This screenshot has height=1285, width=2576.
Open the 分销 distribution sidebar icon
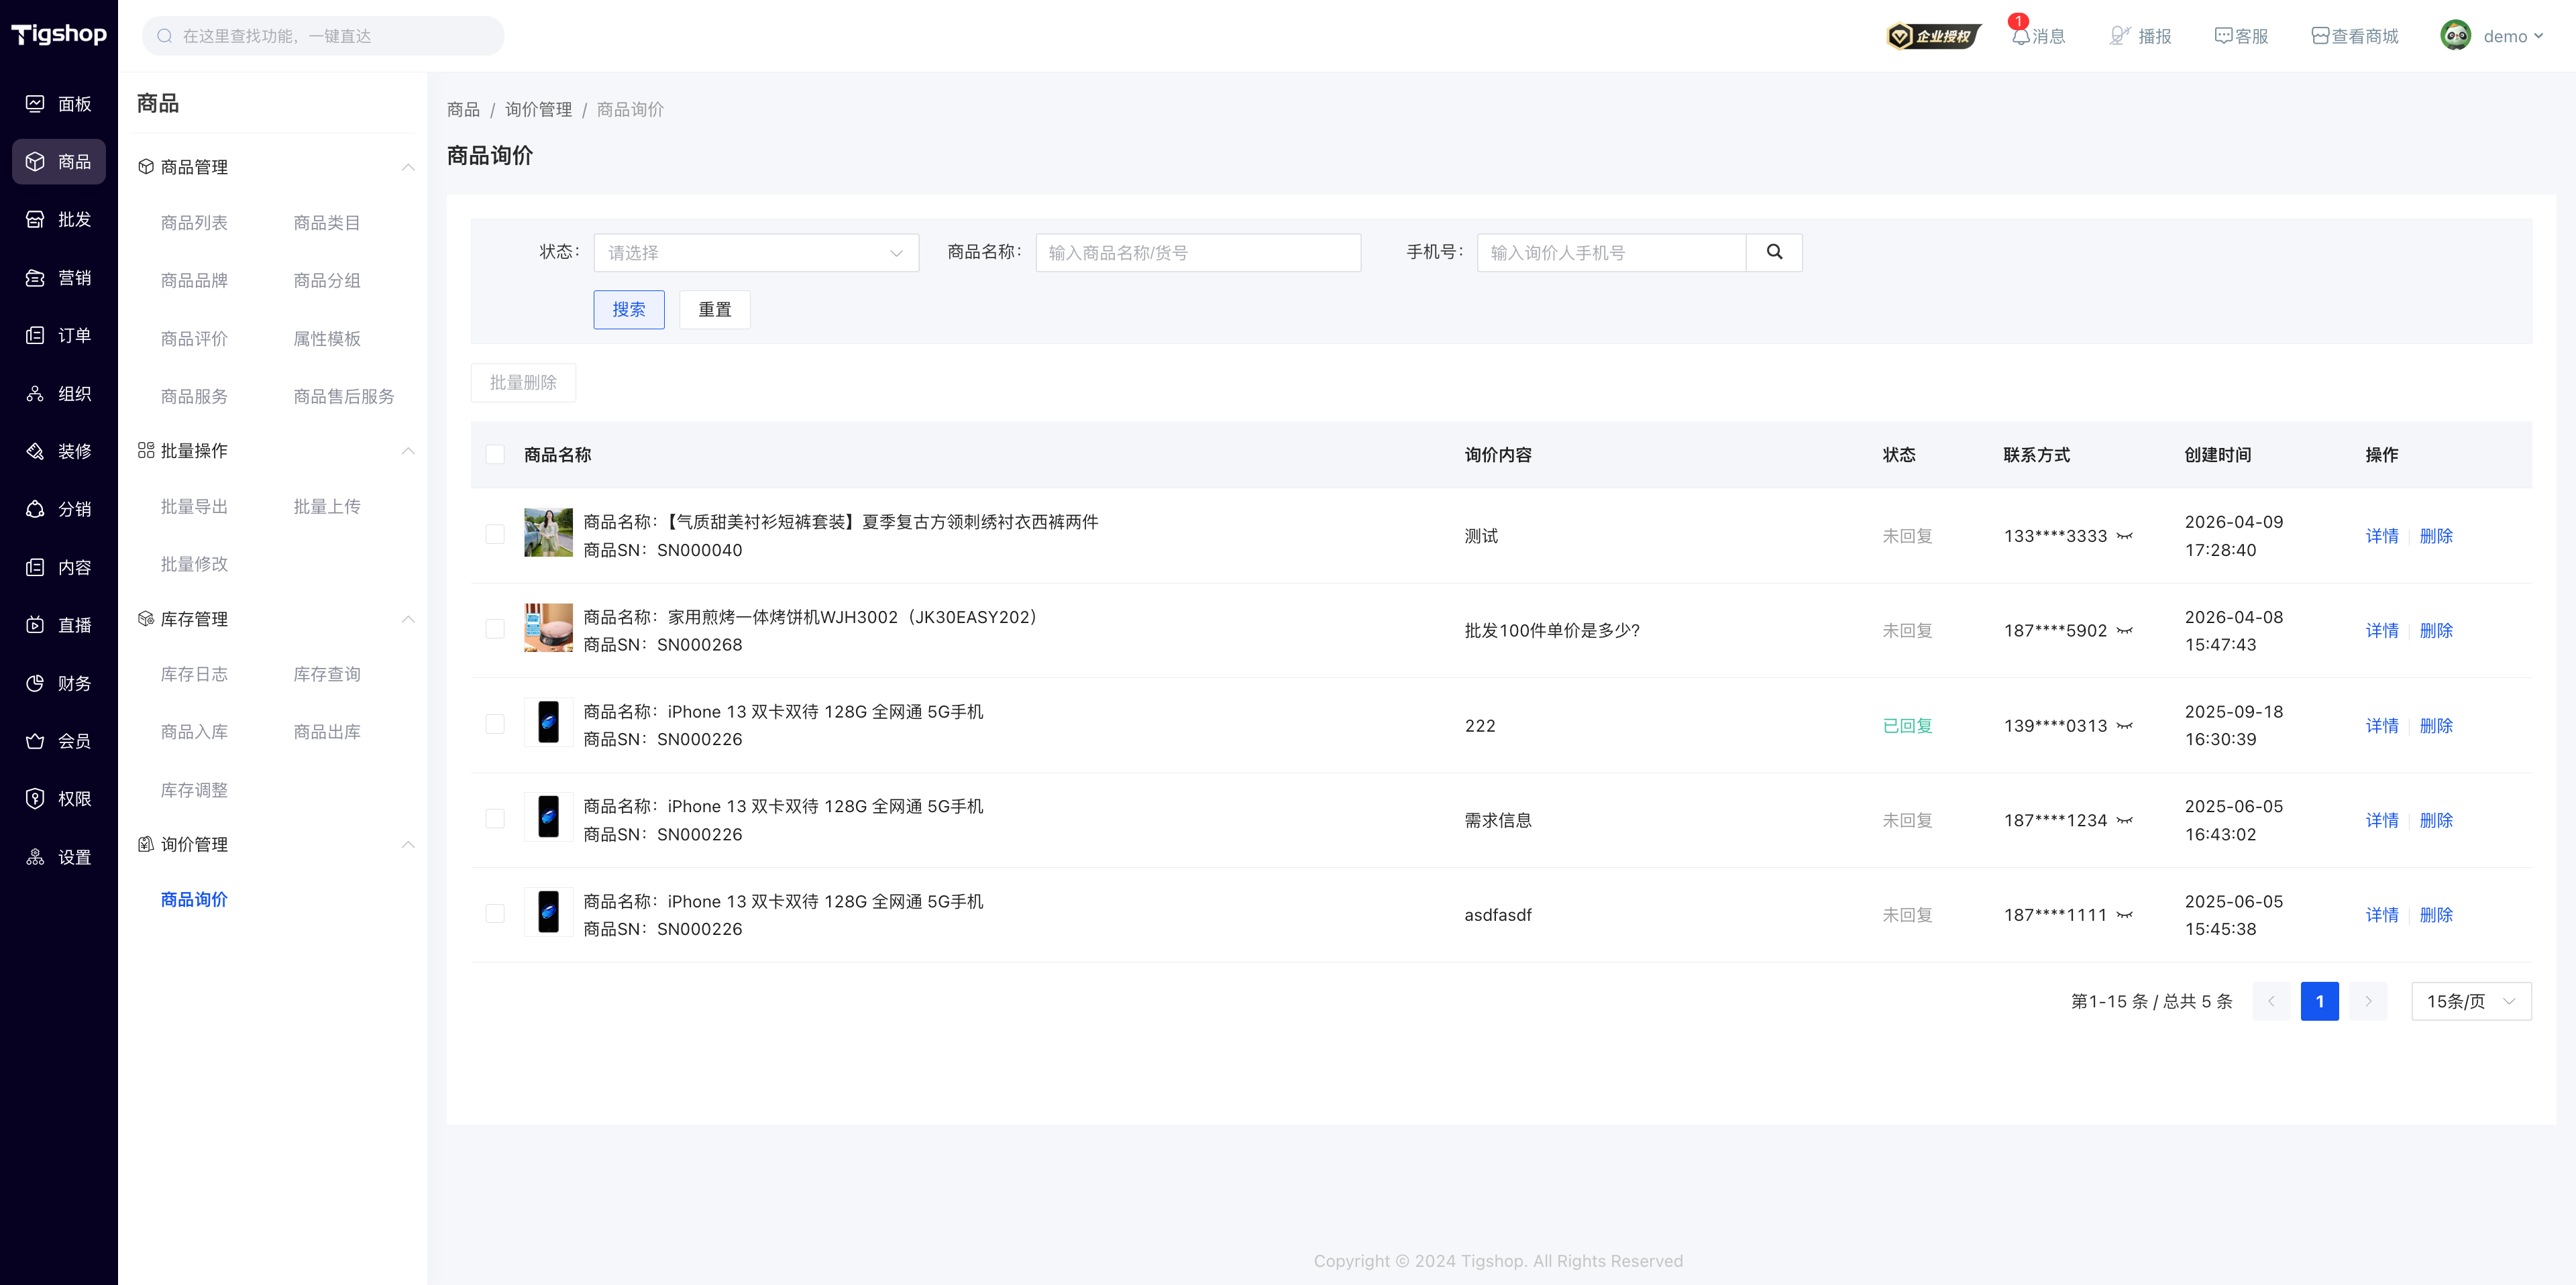(35, 510)
